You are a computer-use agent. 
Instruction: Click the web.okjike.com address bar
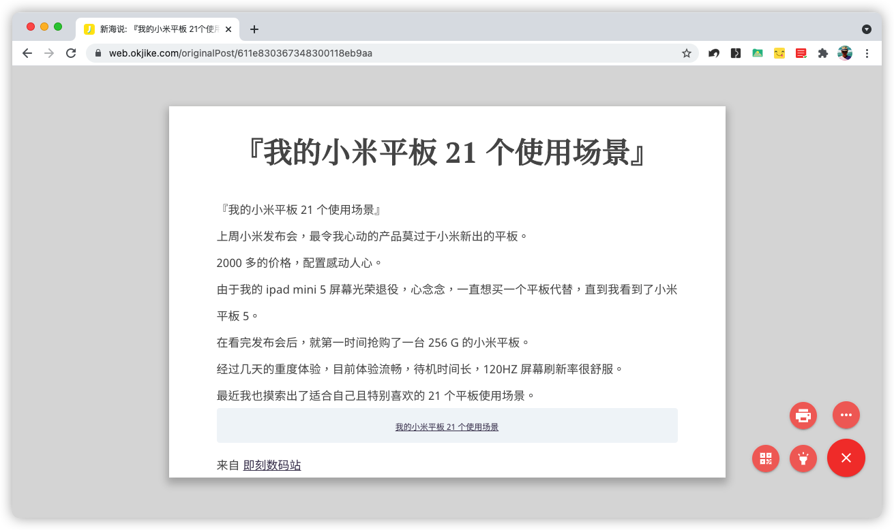(392, 53)
